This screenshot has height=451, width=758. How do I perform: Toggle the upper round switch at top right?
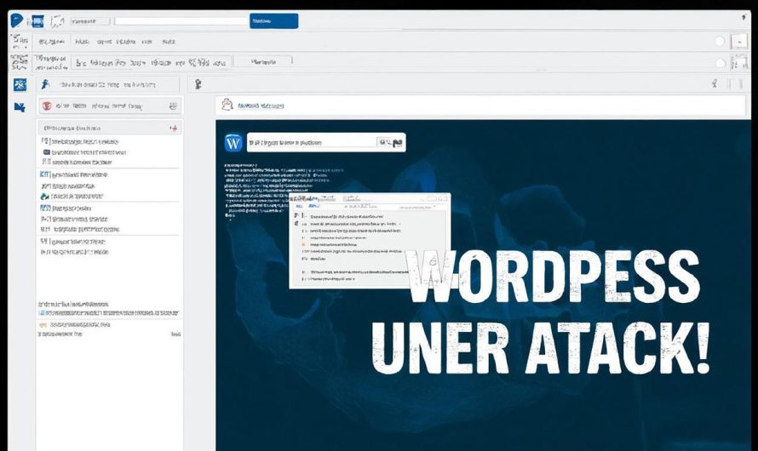click(721, 42)
